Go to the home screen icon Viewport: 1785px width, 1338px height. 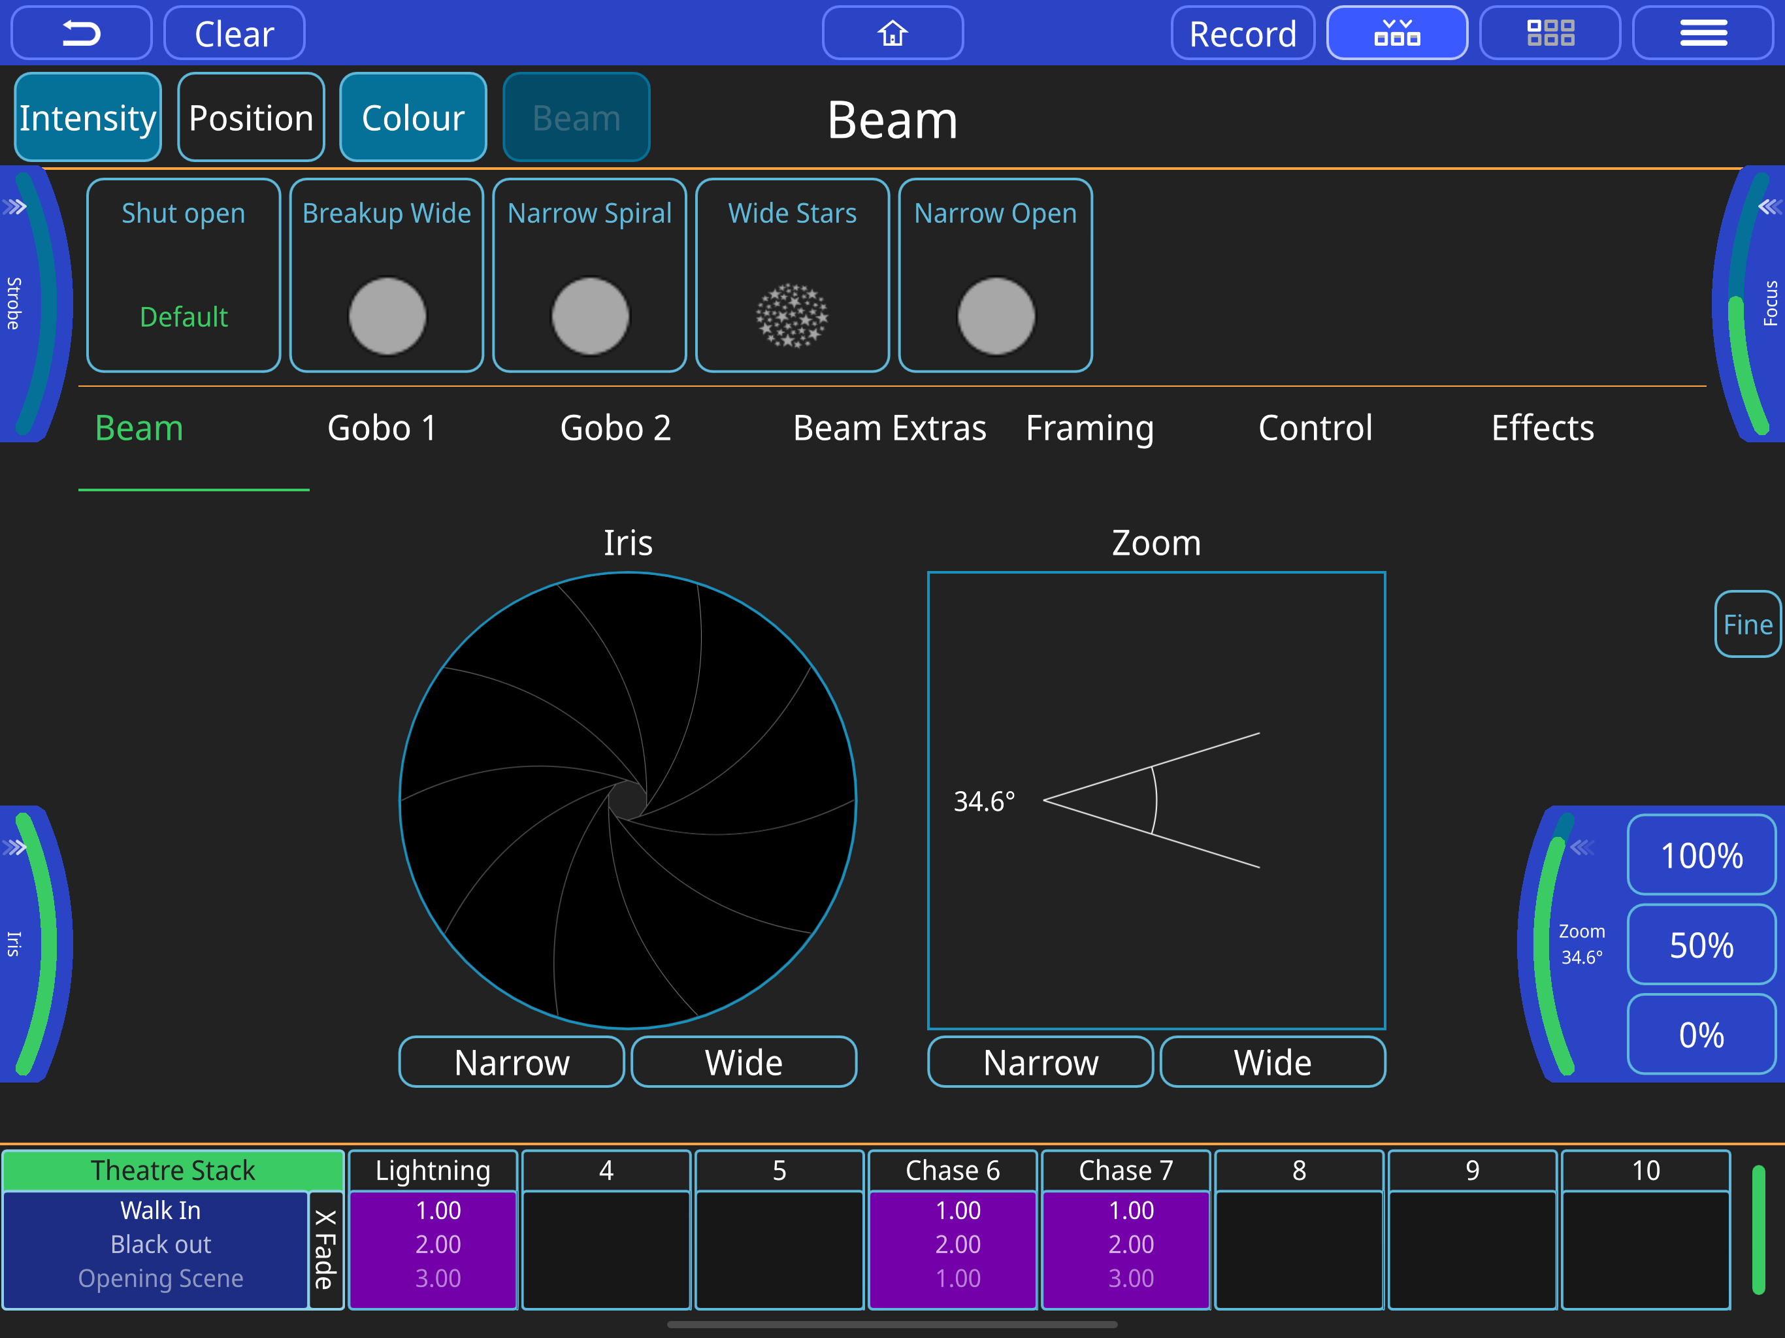[x=893, y=33]
